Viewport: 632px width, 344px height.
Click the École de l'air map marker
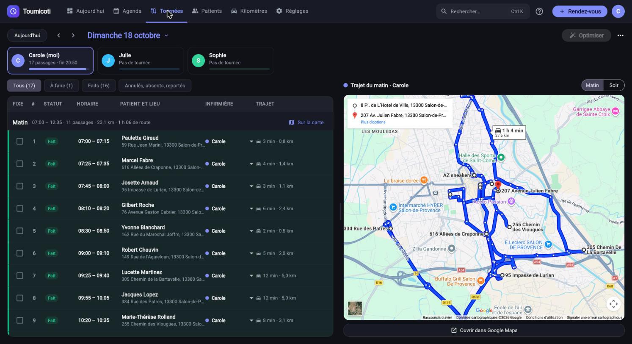[527, 309]
